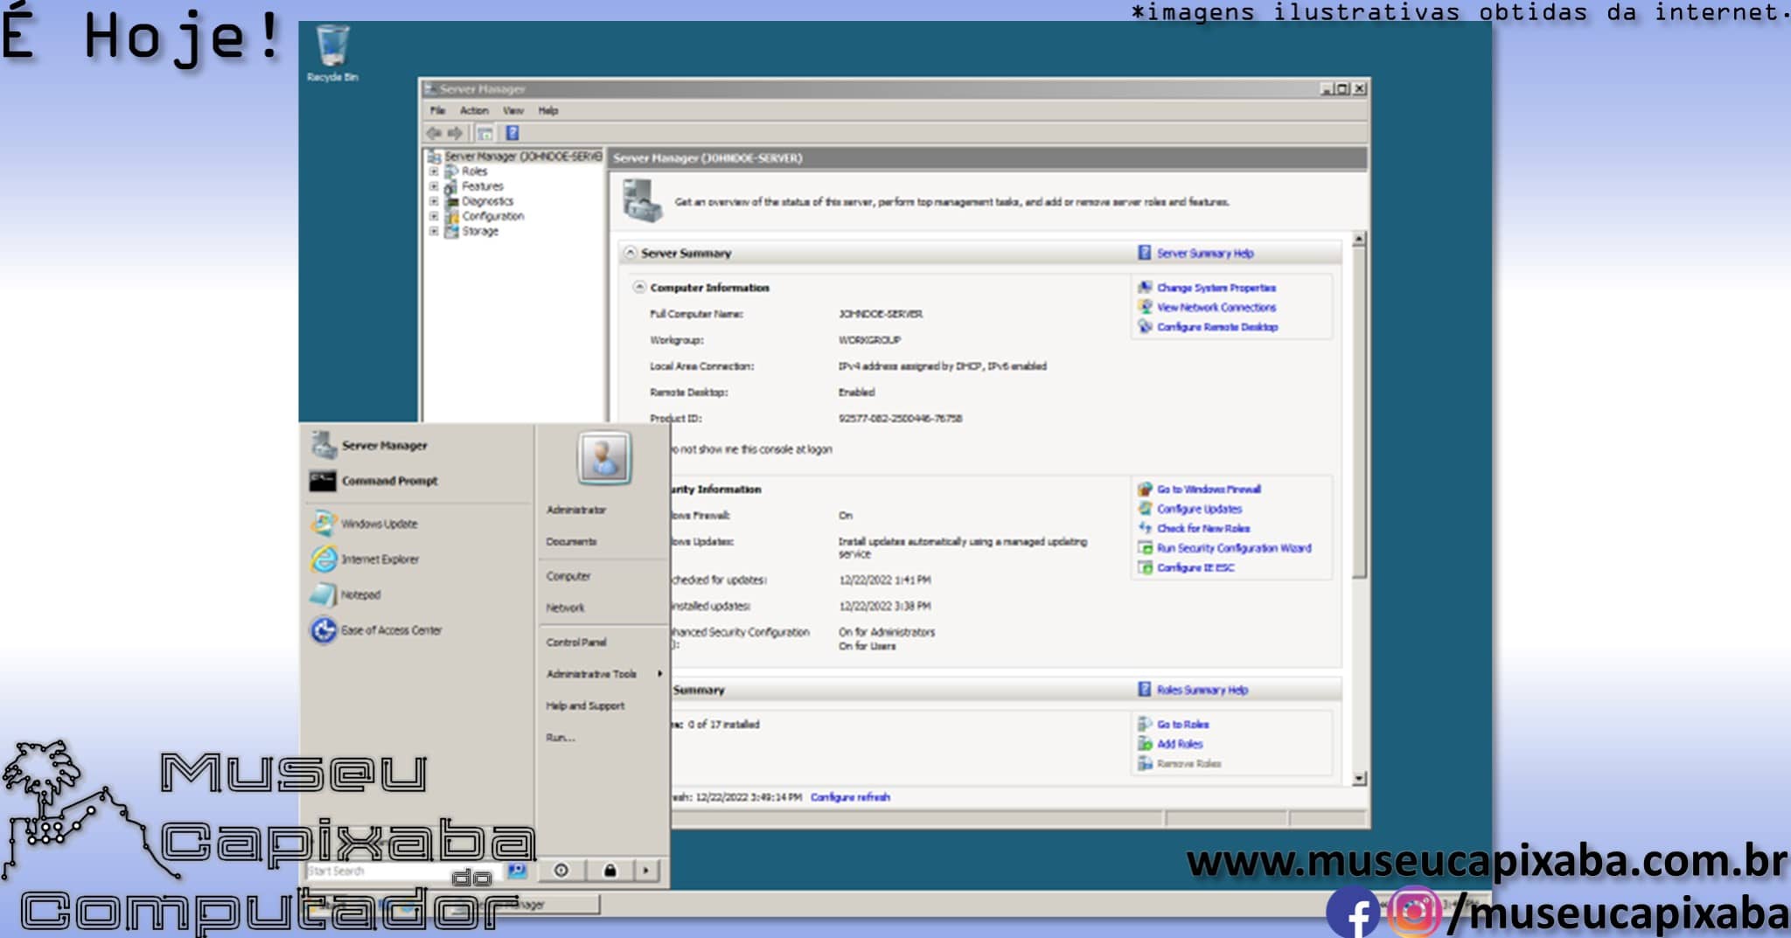Expand the Diagnostics tree node
Viewport: 1791px width, 938px height.
(x=434, y=201)
